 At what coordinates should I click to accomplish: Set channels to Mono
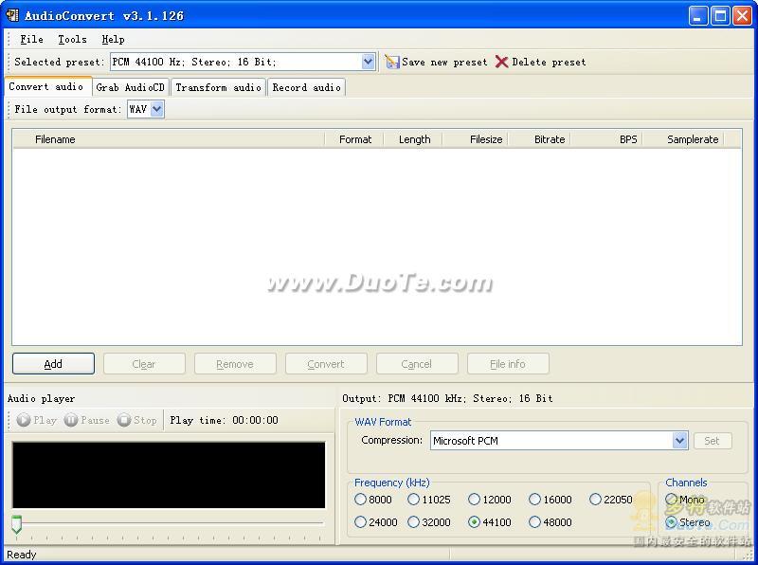(x=671, y=500)
